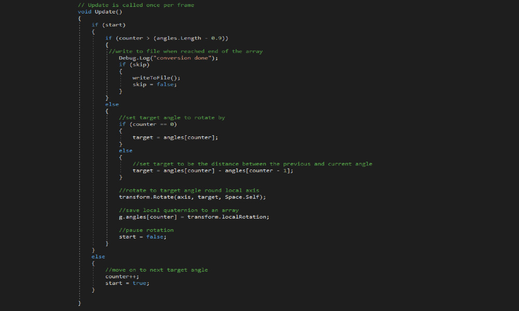Click the Debug.Log("conversion done") line
519x311 pixels.
click(x=169, y=58)
